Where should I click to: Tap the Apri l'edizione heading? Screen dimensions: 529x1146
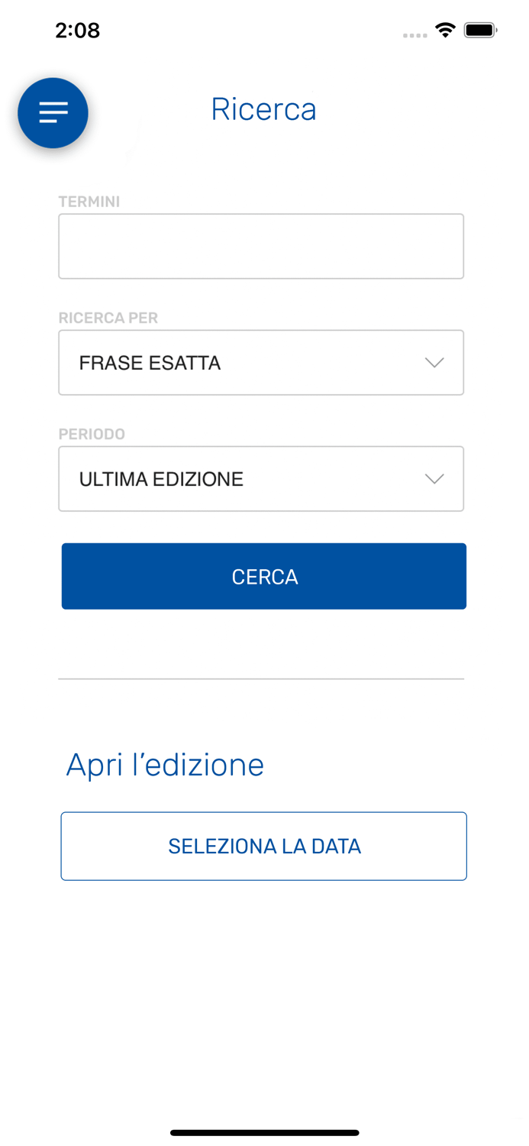[165, 764]
